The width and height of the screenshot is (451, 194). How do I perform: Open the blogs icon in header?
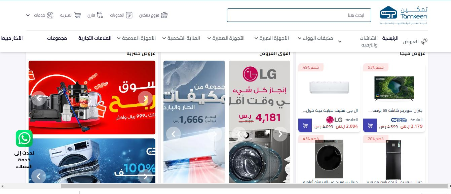tap(129, 15)
